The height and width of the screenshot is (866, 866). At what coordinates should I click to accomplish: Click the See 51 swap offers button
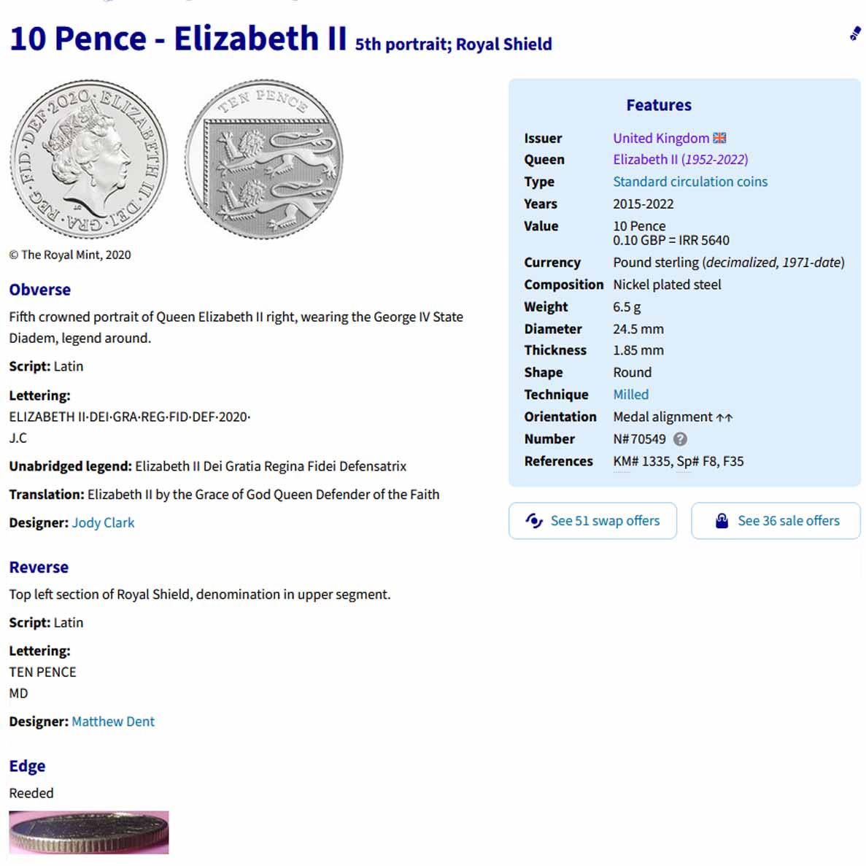pyautogui.click(x=592, y=521)
